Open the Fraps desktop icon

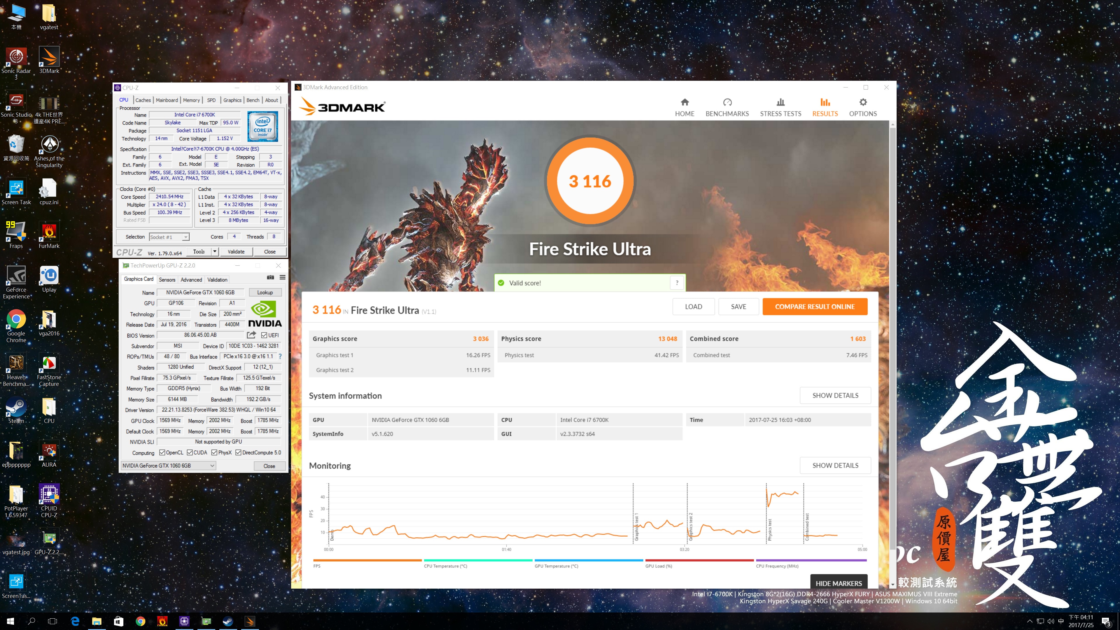(x=16, y=235)
